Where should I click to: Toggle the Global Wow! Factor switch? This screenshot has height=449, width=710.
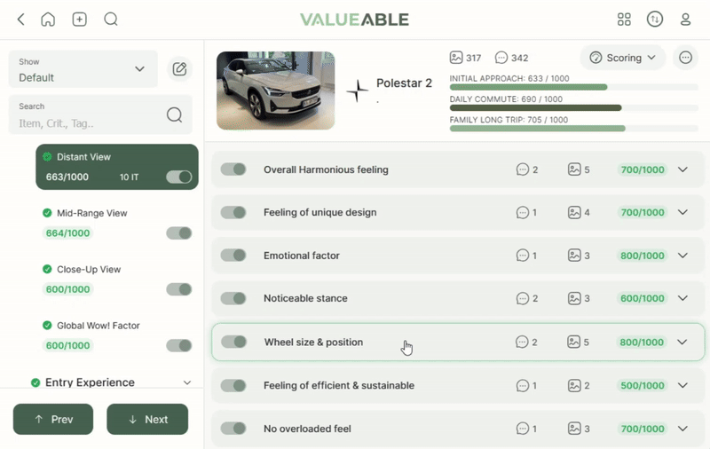point(179,345)
